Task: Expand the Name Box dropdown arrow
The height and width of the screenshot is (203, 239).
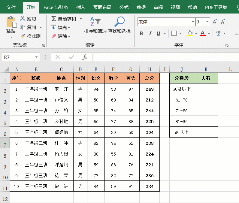Action: tap(36, 57)
